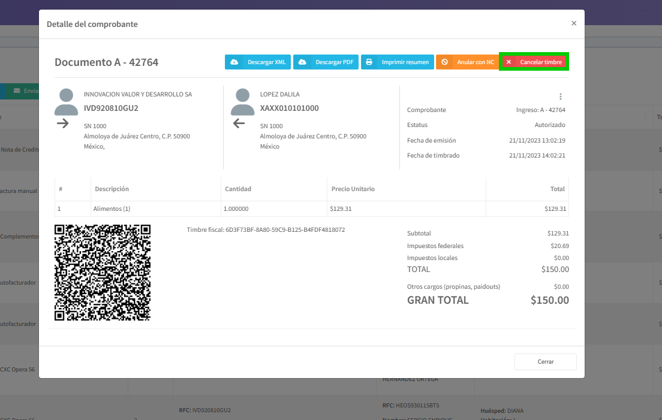Click the LOPEZ DALILA receiver name

pyautogui.click(x=280, y=94)
